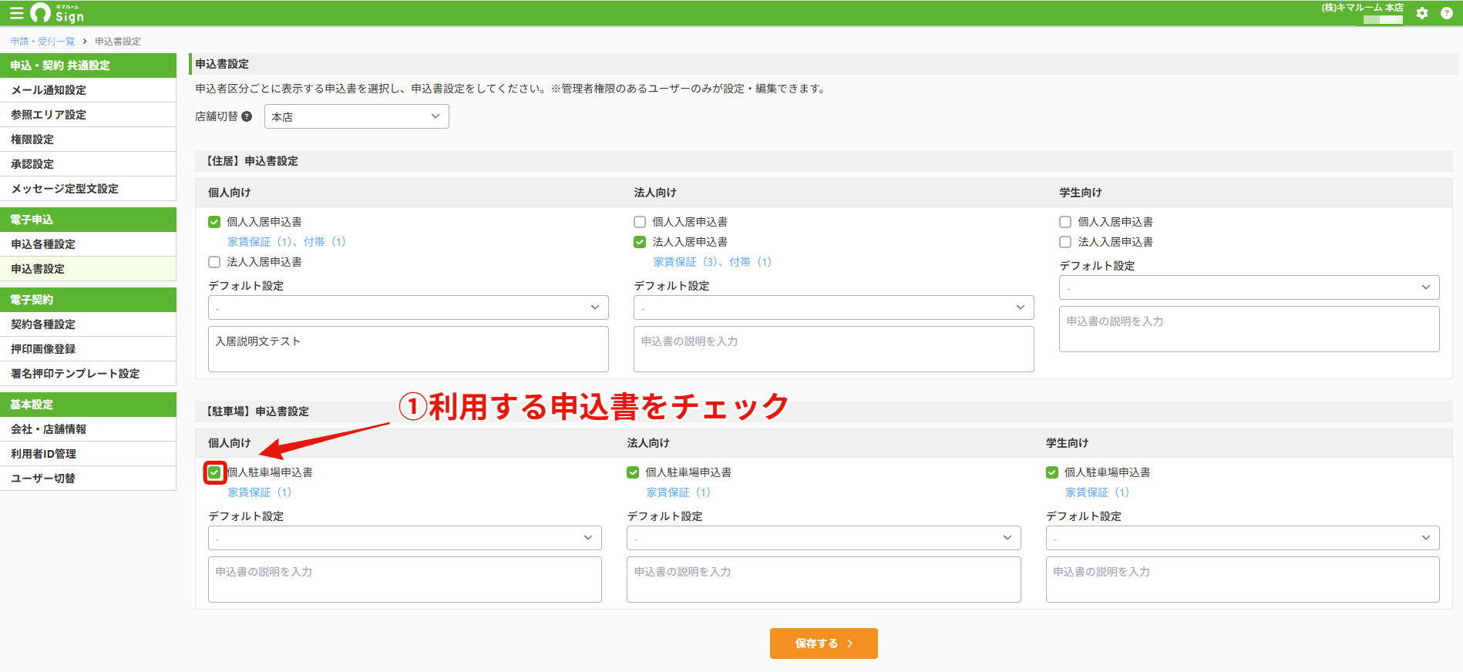The width and height of the screenshot is (1463, 672).
Task: Expand 駐車場 学生向け デフォルト設定 dropdown
Action: 1243,538
